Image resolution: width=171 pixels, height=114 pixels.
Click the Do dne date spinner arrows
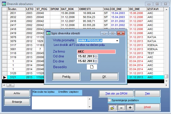[96, 61]
